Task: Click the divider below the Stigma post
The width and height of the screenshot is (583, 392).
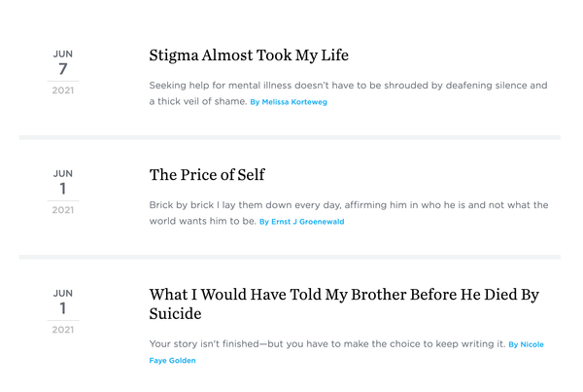Action: 290,137
